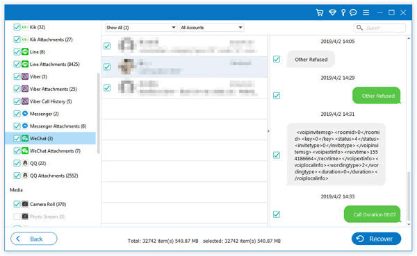
Task: Untick the Call Duration 00:07 message checkbox
Action: tap(277, 214)
